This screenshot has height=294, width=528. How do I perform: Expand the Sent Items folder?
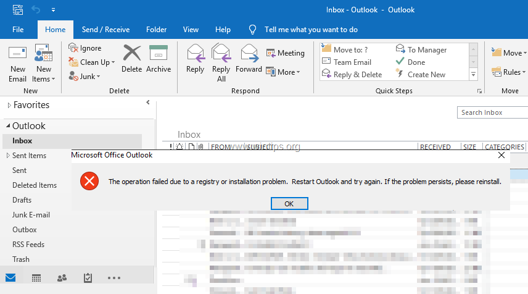8,156
